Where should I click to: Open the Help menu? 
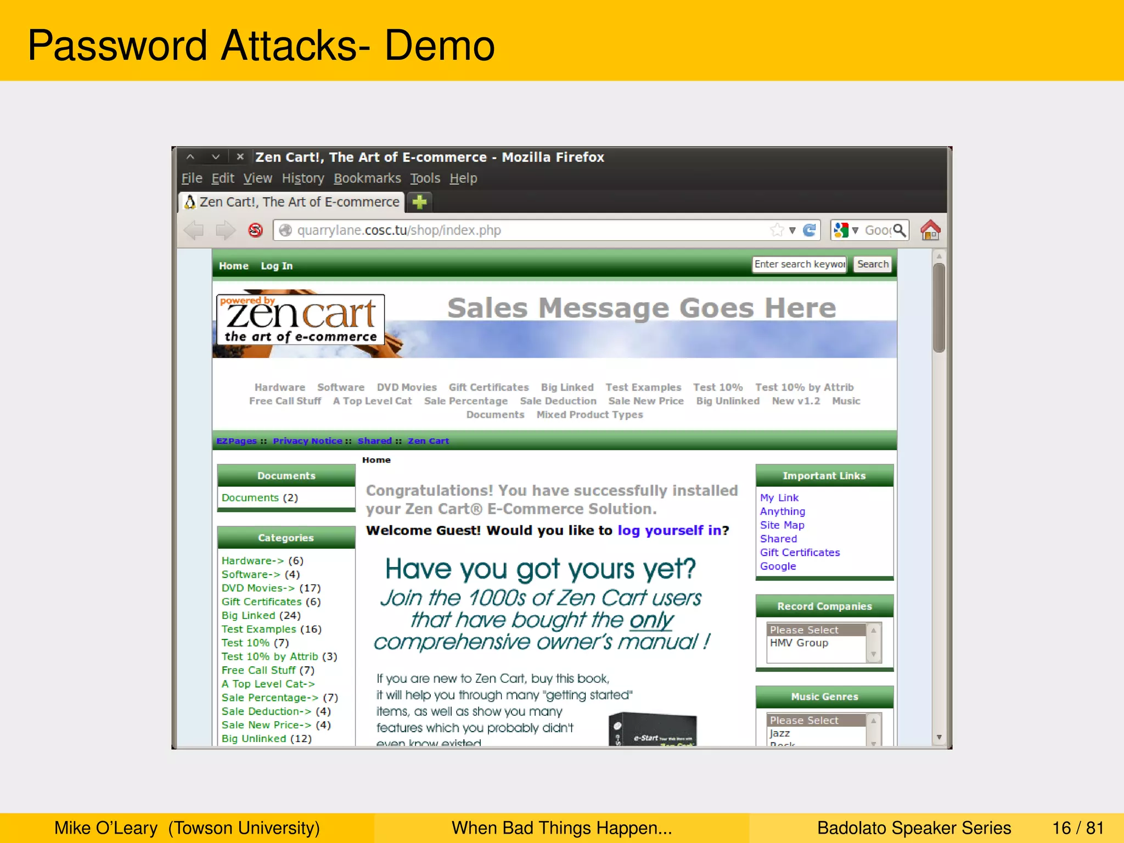(463, 178)
